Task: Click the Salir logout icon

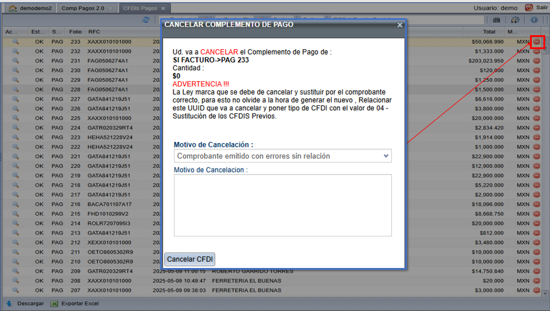Action: (x=529, y=8)
